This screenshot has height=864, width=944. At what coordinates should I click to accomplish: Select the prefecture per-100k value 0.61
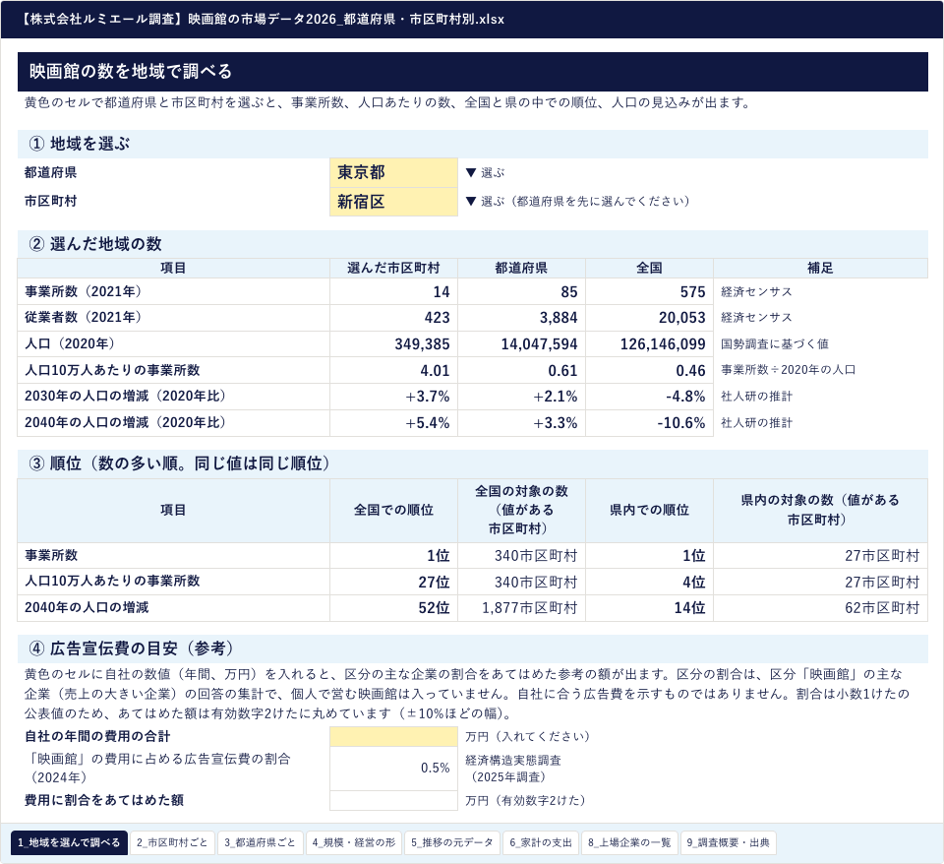521,371
